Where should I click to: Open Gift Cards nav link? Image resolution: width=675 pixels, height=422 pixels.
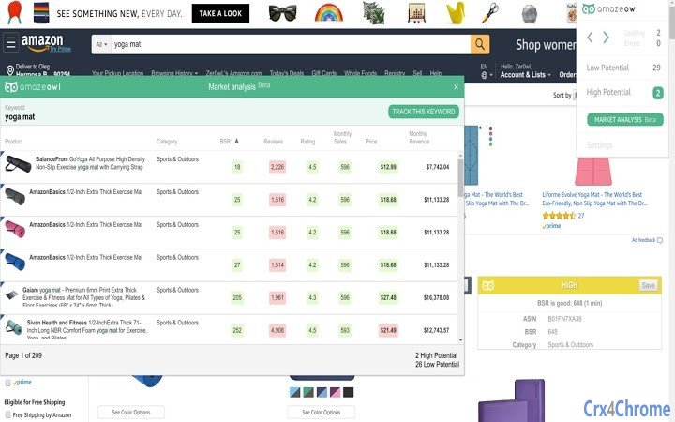[x=323, y=73]
